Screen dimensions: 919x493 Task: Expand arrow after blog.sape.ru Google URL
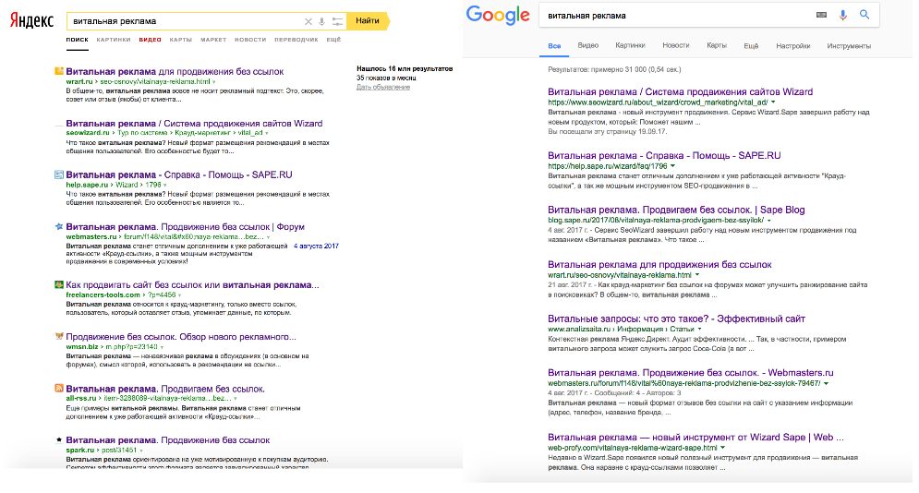click(769, 221)
